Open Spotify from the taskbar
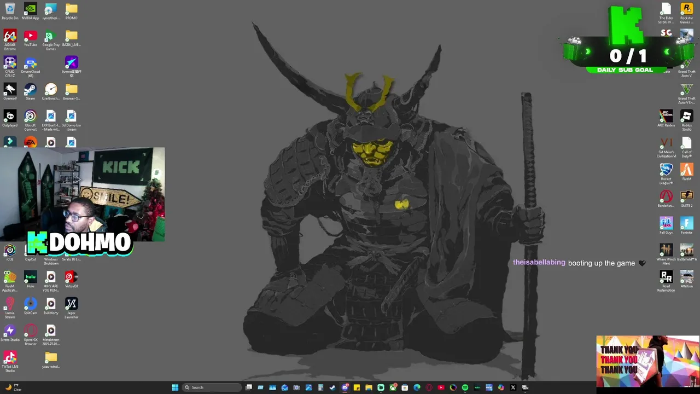This screenshot has height=394, width=700. click(x=465, y=387)
